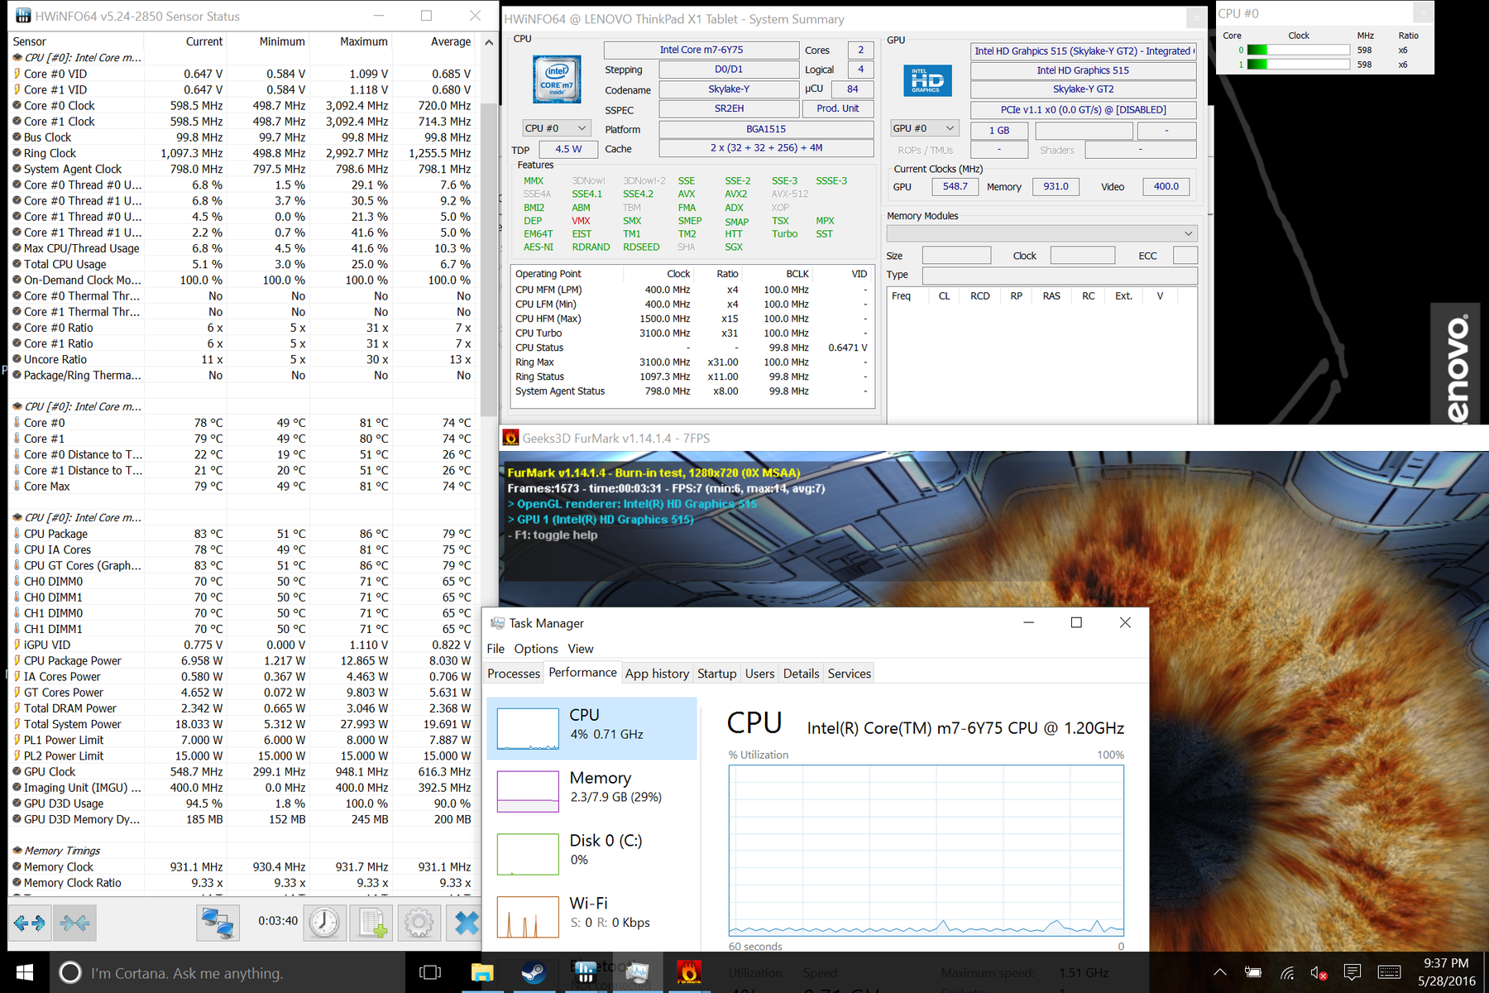Click the FurMark window title icon
The width and height of the screenshot is (1489, 993).
(x=511, y=438)
